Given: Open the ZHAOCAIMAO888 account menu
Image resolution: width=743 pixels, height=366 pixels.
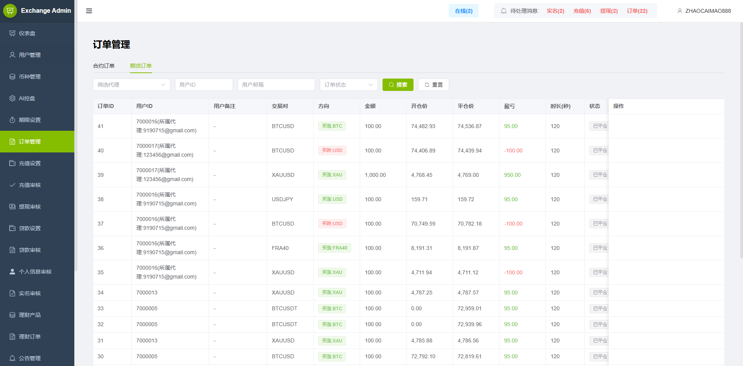Looking at the screenshot, I should [704, 11].
